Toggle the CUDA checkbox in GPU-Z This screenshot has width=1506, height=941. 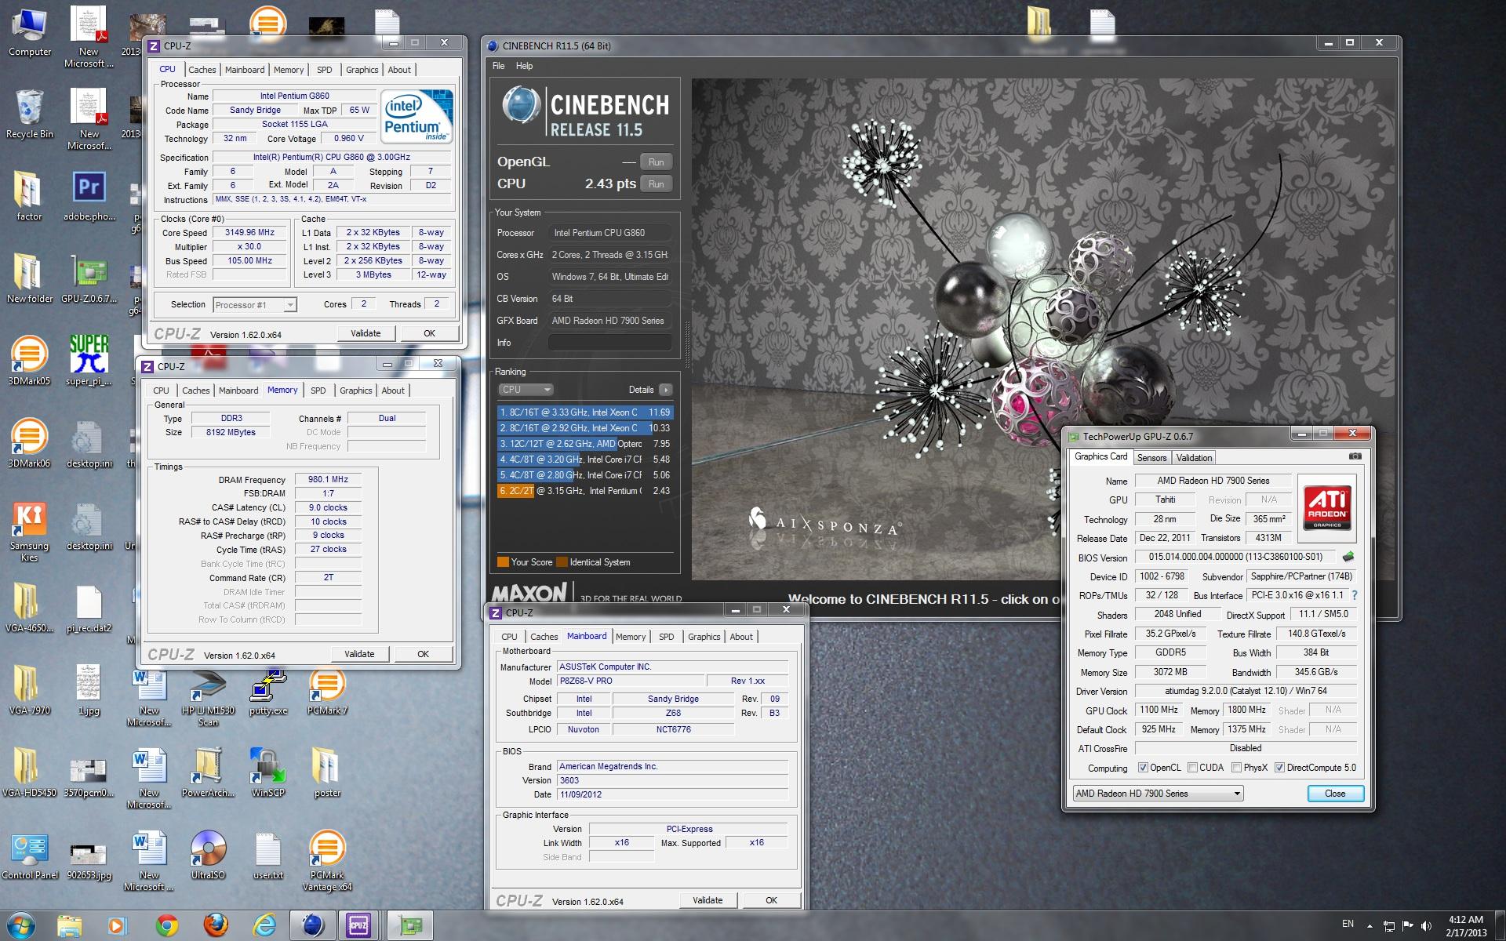tap(1192, 768)
